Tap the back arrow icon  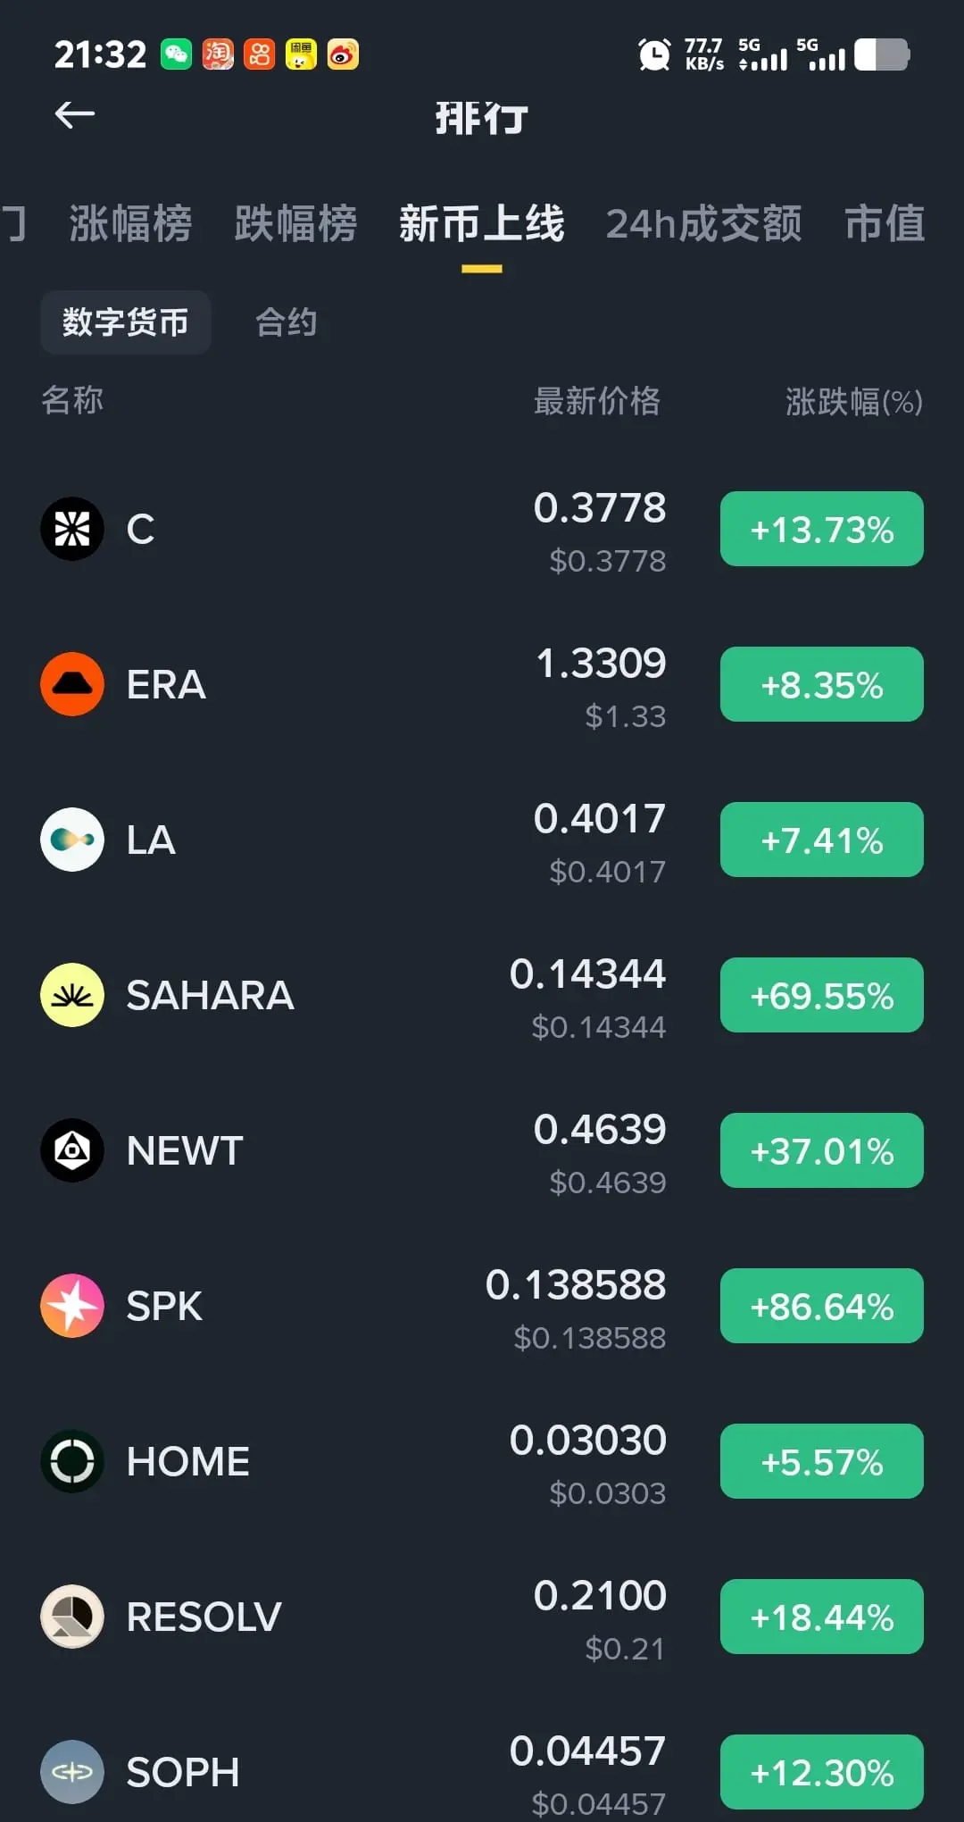click(x=75, y=114)
